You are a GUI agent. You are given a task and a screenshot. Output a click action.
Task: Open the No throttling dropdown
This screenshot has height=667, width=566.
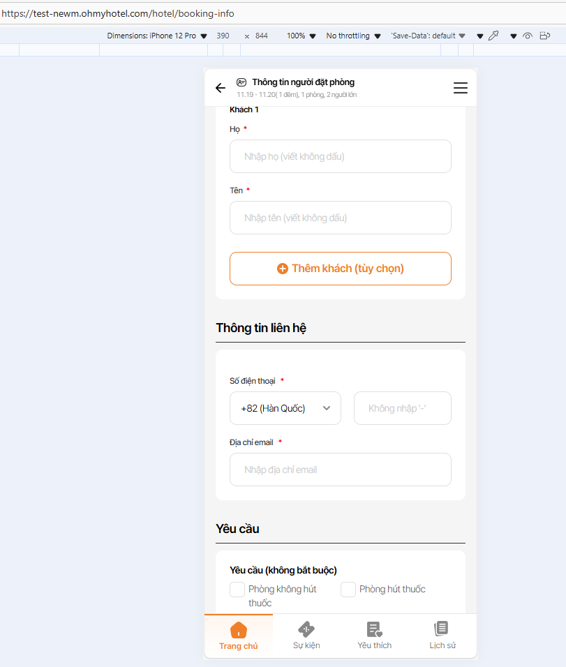(x=353, y=36)
